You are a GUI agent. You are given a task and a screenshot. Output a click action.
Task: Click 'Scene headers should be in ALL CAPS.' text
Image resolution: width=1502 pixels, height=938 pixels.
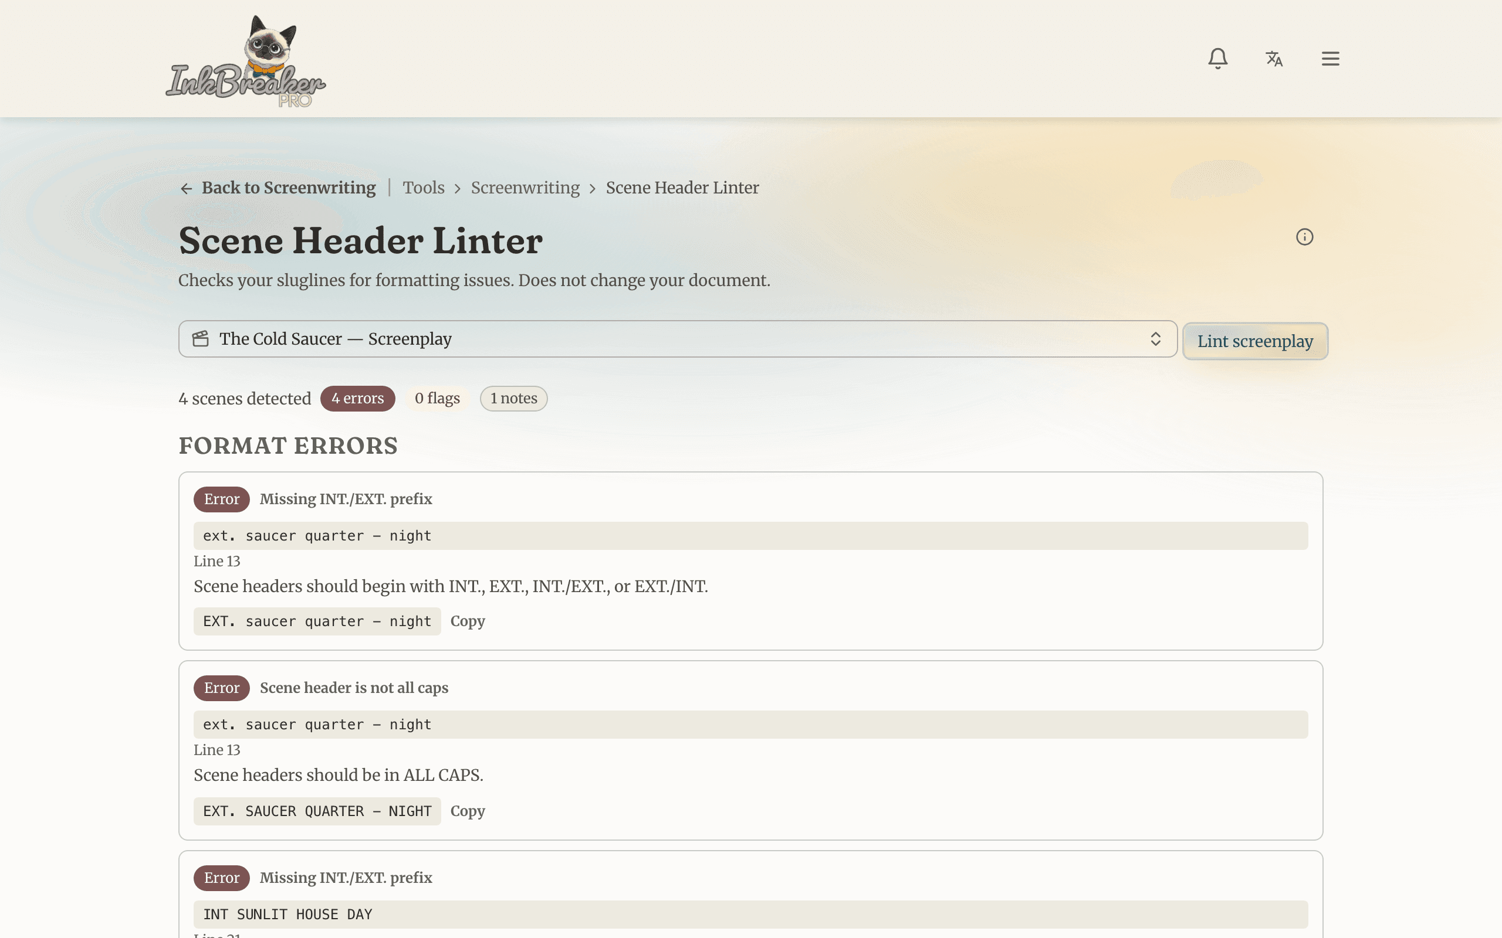click(339, 775)
